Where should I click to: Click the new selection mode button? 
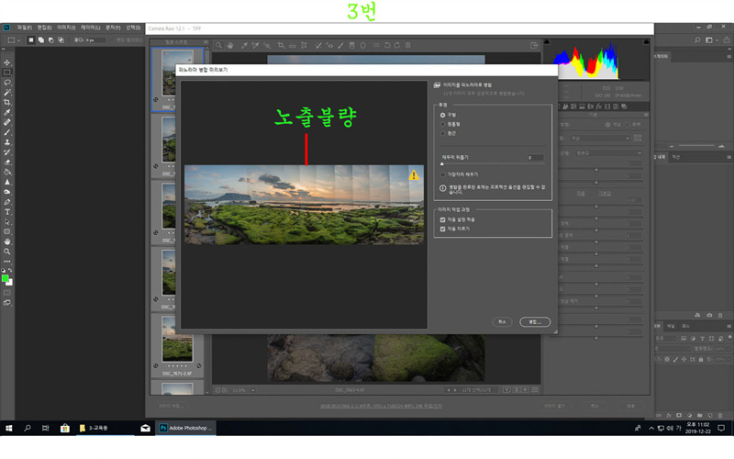pyautogui.click(x=31, y=40)
